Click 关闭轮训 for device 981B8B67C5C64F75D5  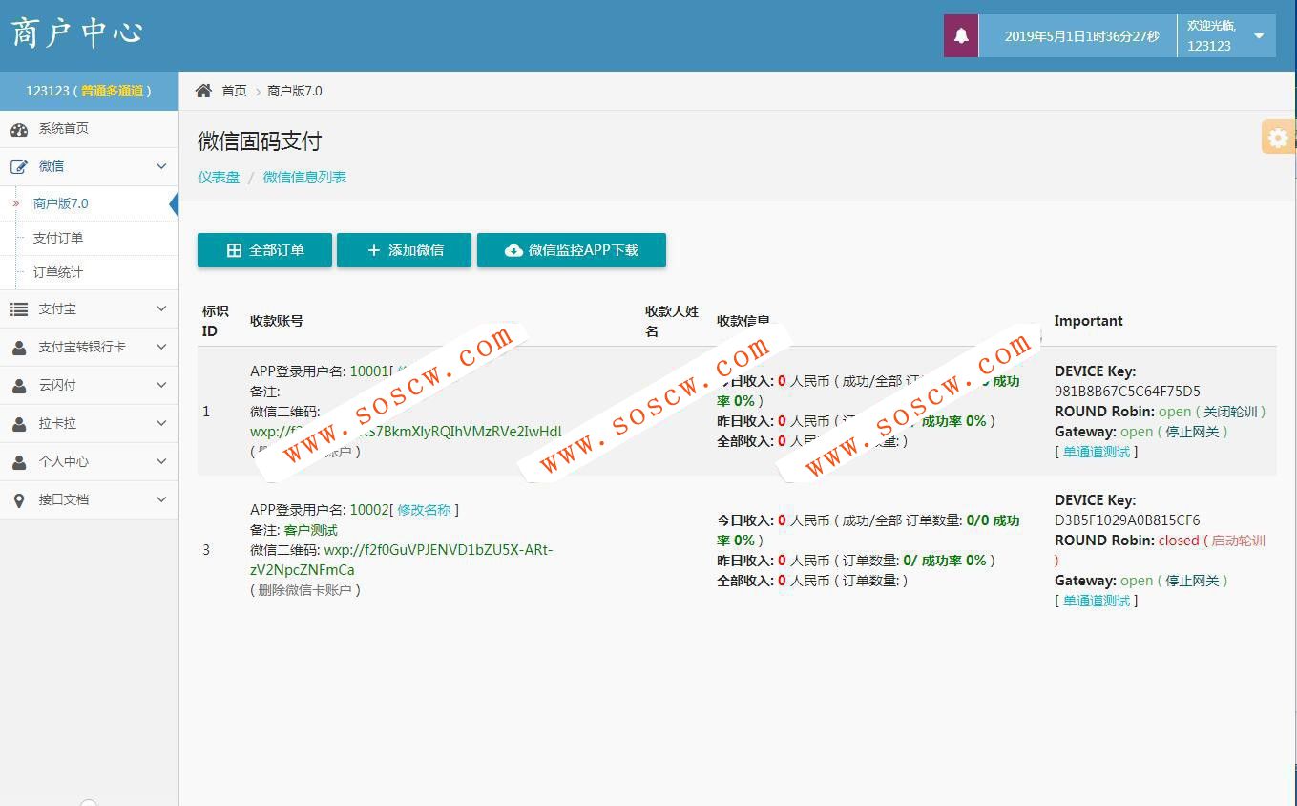pos(1231,412)
